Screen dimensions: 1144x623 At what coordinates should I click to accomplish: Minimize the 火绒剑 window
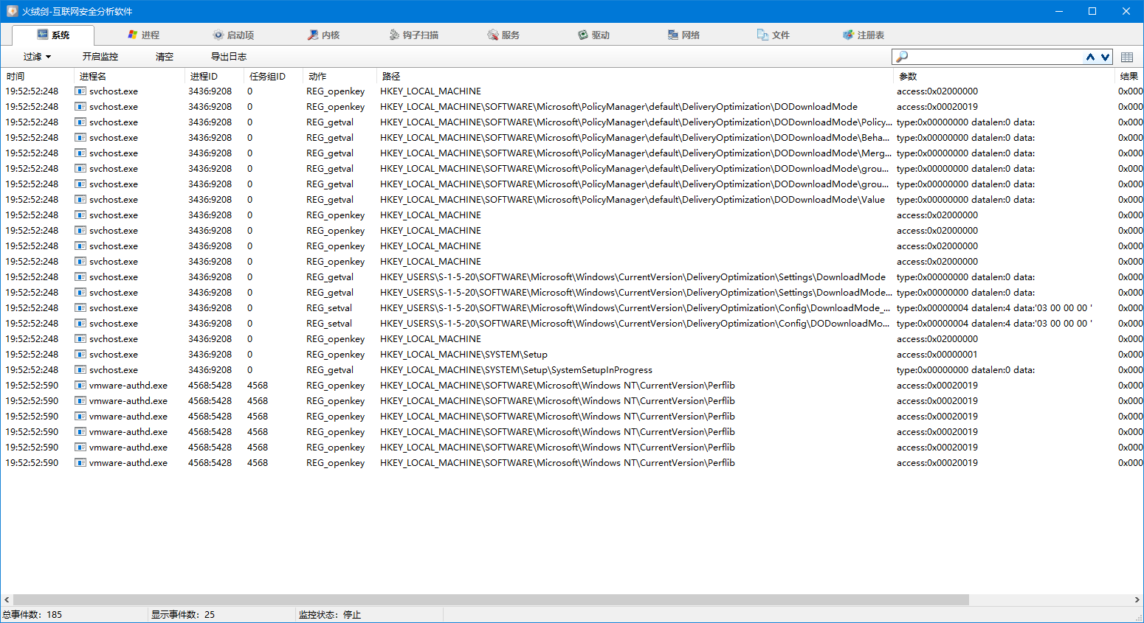(x=1058, y=11)
